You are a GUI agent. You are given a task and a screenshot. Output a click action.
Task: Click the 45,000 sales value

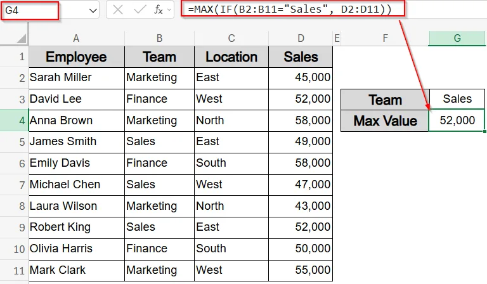click(x=301, y=77)
